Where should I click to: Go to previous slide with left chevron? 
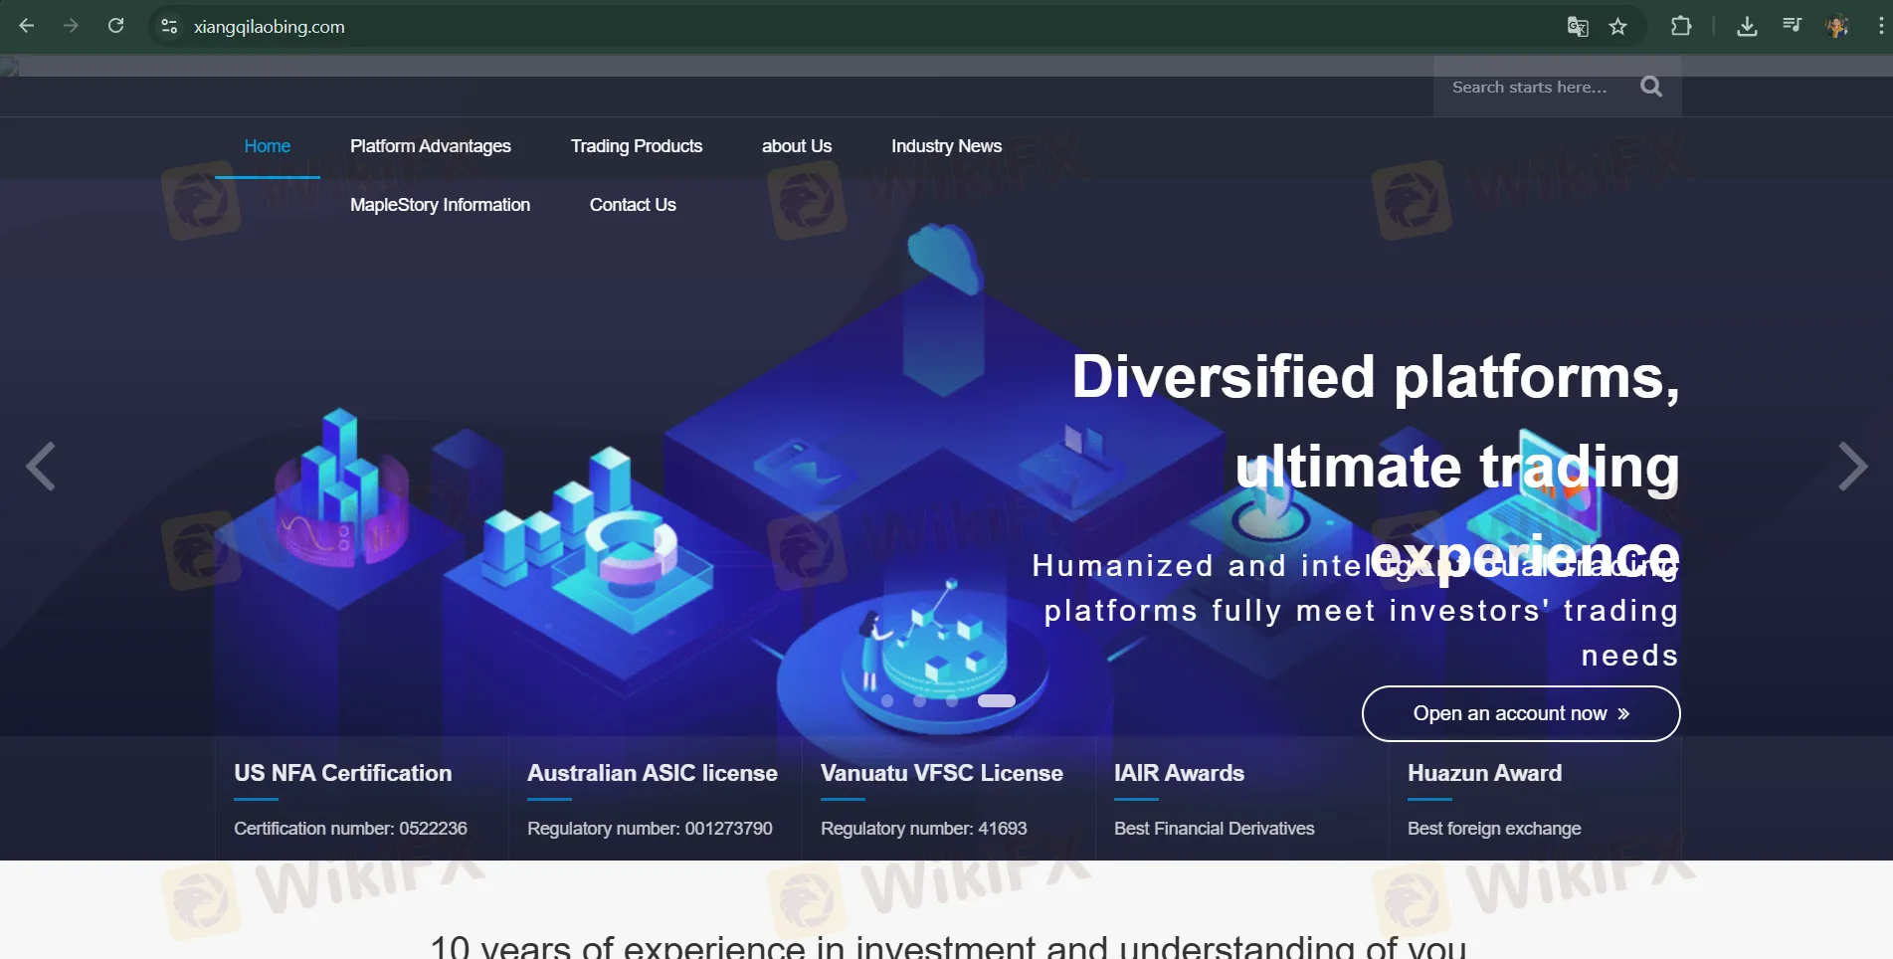(x=41, y=467)
